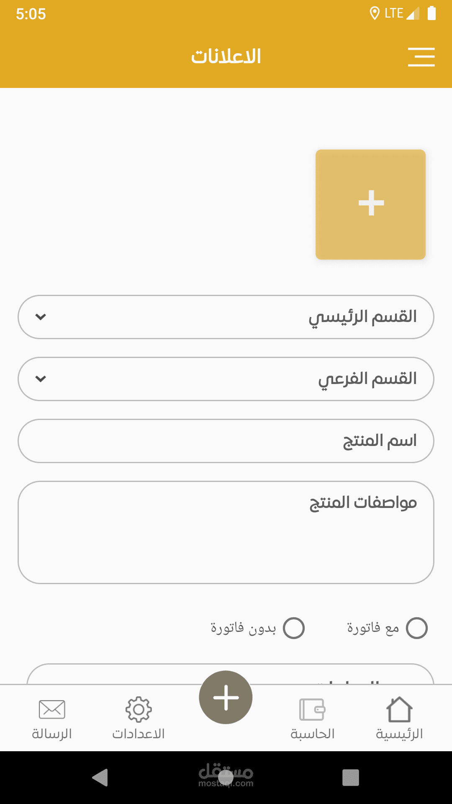Click the الاعلانات page title
The image size is (452, 804).
pyautogui.click(x=226, y=57)
